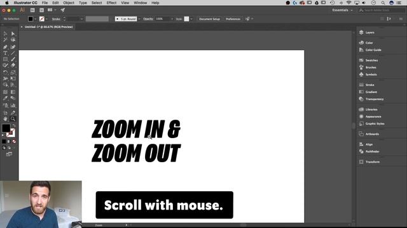Open status bar popup arrow
This screenshot has height=228, width=407.
coord(126,225)
